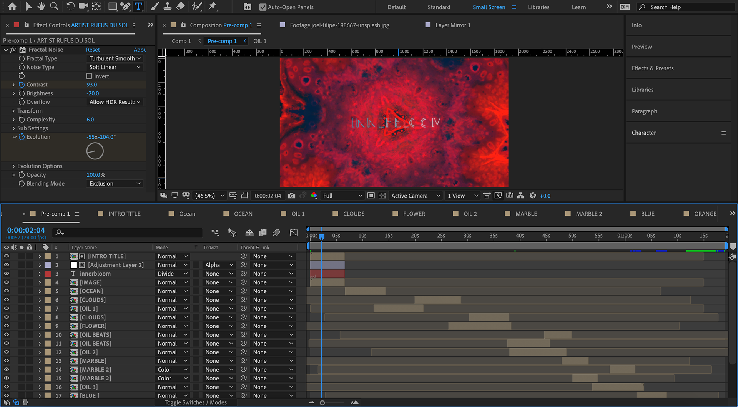This screenshot has width=738, height=407.
Task: Select the Puppet Pin tool
Action: (x=212, y=7)
